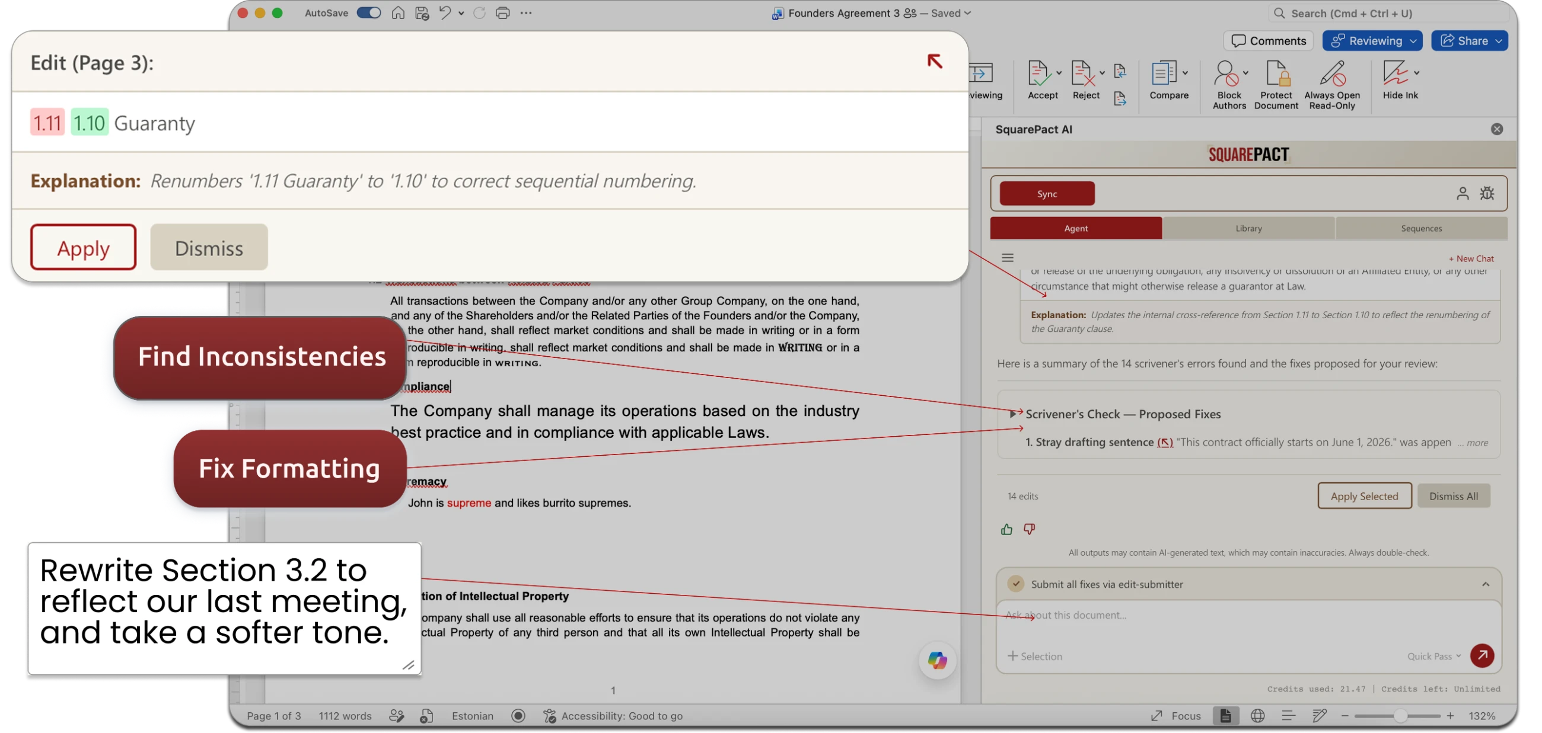This screenshot has width=1542, height=733.
Task: Click the Share button
Action: click(x=1470, y=41)
